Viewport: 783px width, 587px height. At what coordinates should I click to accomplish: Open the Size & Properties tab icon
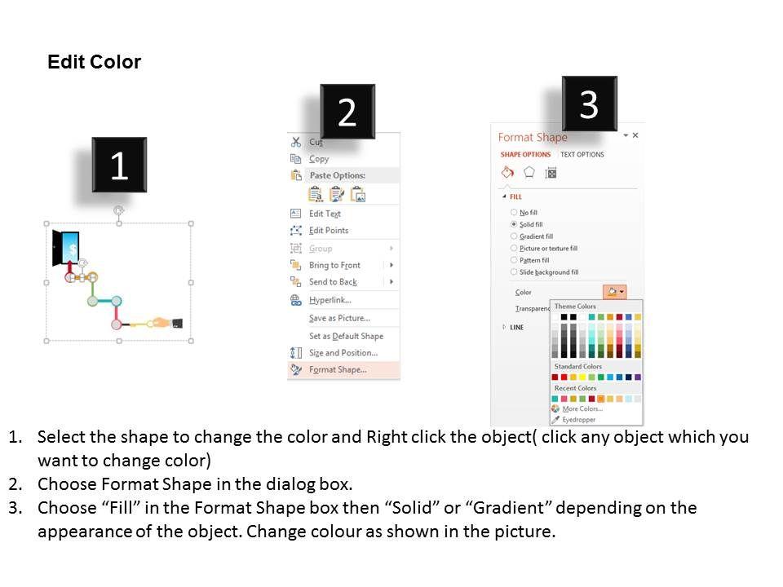click(x=551, y=172)
